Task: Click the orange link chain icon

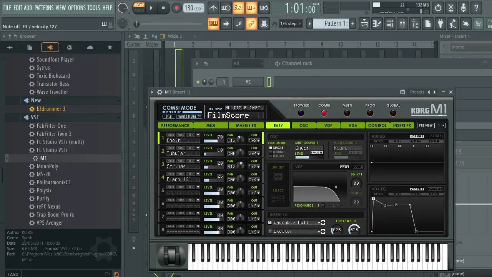Action: point(251,24)
